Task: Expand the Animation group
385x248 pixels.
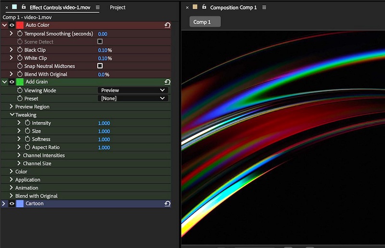Action: coord(11,188)
